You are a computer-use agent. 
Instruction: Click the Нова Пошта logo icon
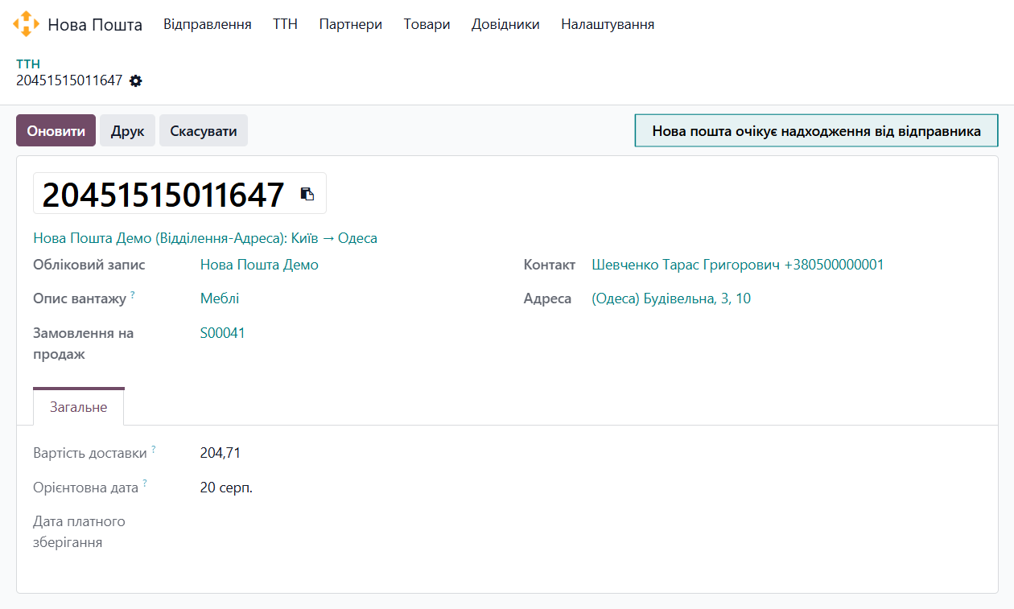(26, 24)
